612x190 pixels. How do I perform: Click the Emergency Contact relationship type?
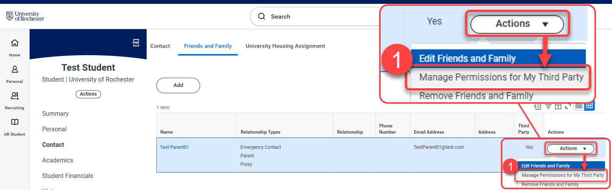coord(261,147)
